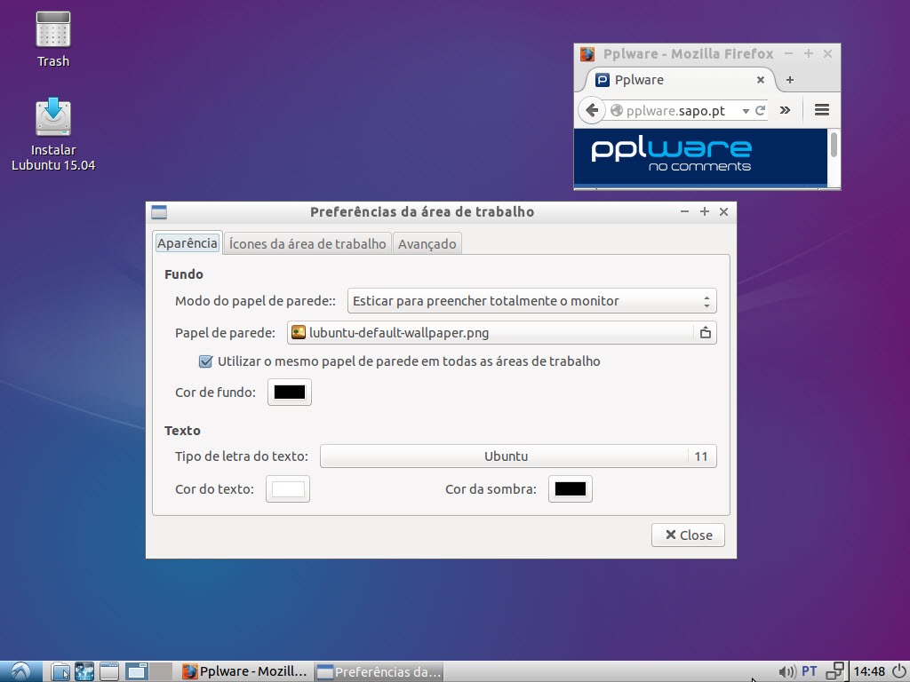Switch to the Avançado tab
This screenshot has height=682, width=910.
pyautogui.click(x=427, y=243)
